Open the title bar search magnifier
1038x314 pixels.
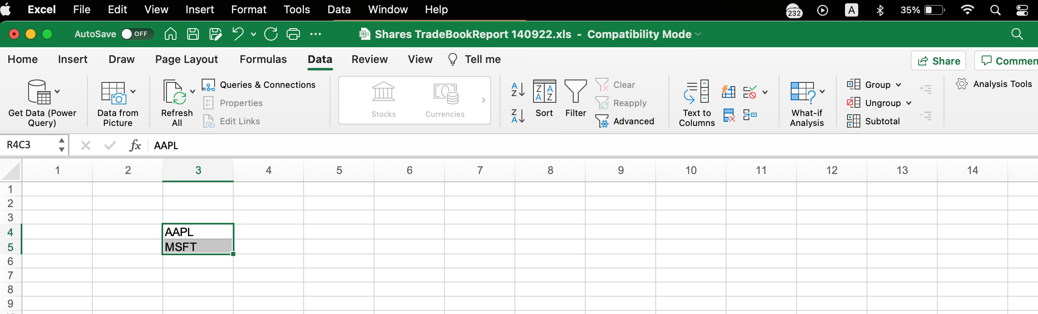click(1017, 34)
